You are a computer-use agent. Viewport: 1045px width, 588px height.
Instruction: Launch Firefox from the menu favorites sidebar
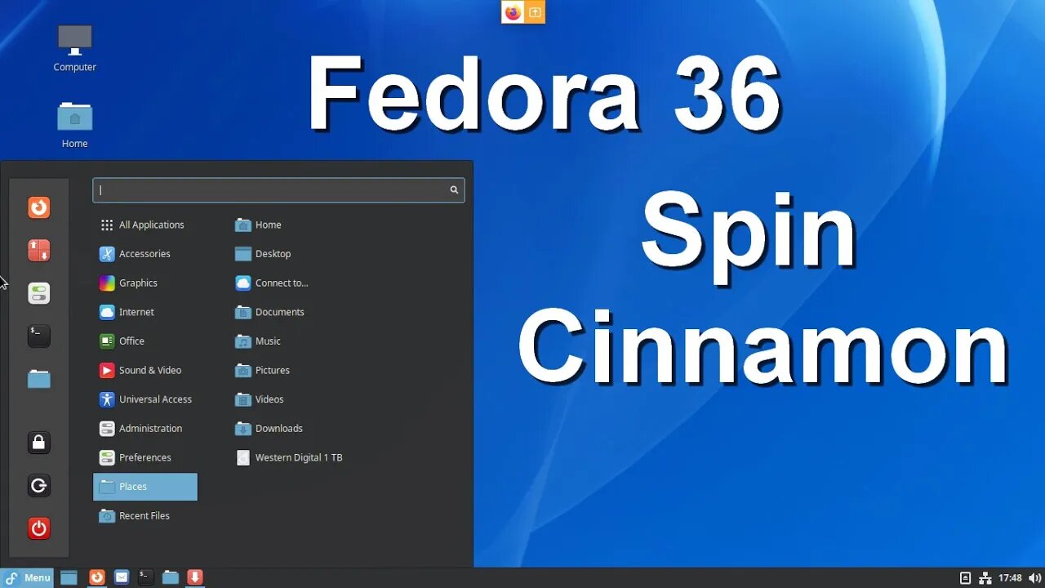click(38, 207)
